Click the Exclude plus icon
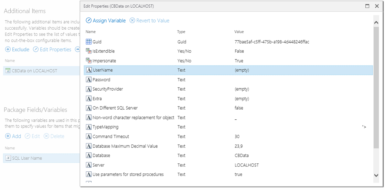385x190 pixels. [8, 50]
